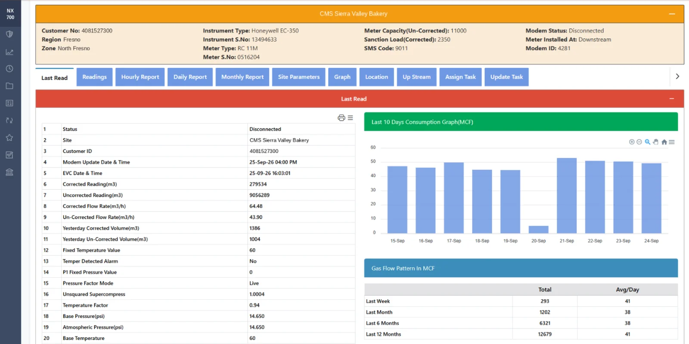Screen dimensions: 689x344
Task: Open the Graph tab
Action: (x=342, y=77)
